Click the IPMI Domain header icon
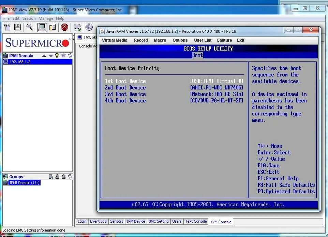The width and height of the screenshot is (328, 237). (x=5, y=56)
